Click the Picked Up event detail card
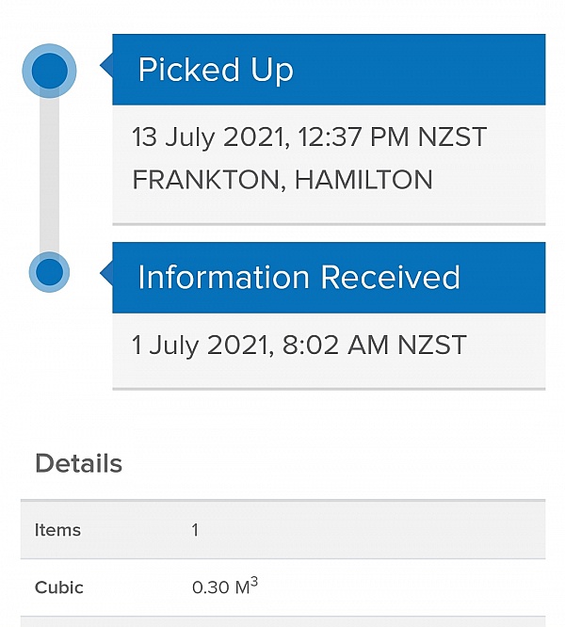 329,165
